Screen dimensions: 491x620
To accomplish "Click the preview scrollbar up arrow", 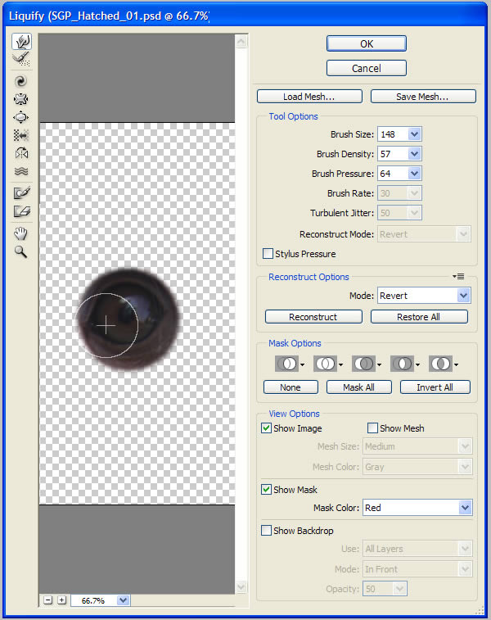I will 241,41.
